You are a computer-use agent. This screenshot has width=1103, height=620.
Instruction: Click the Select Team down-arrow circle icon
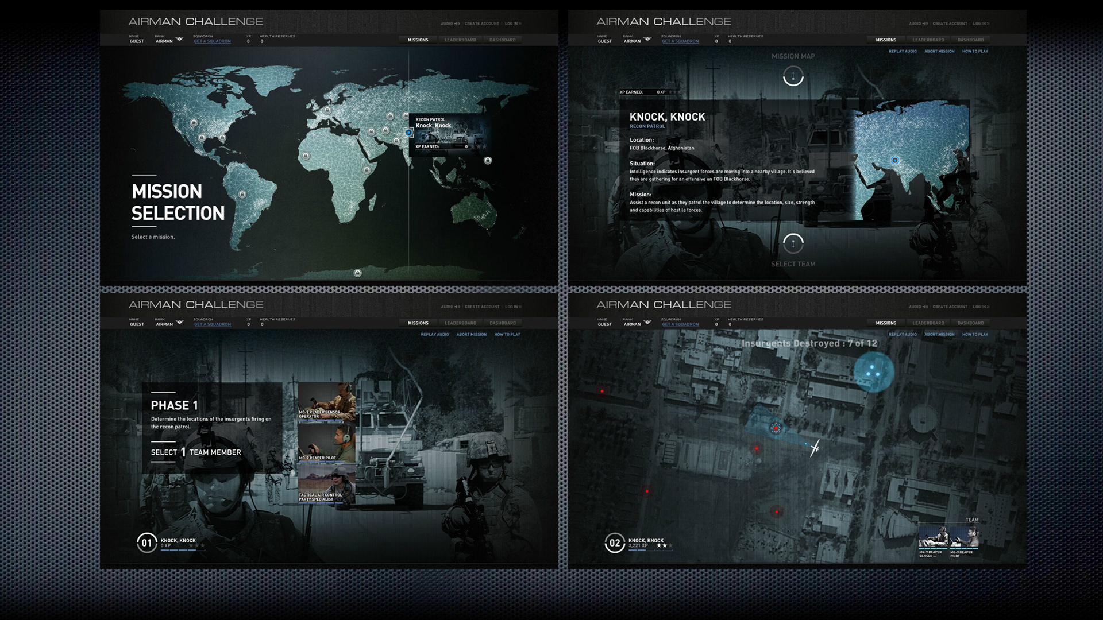coord(793,243)
